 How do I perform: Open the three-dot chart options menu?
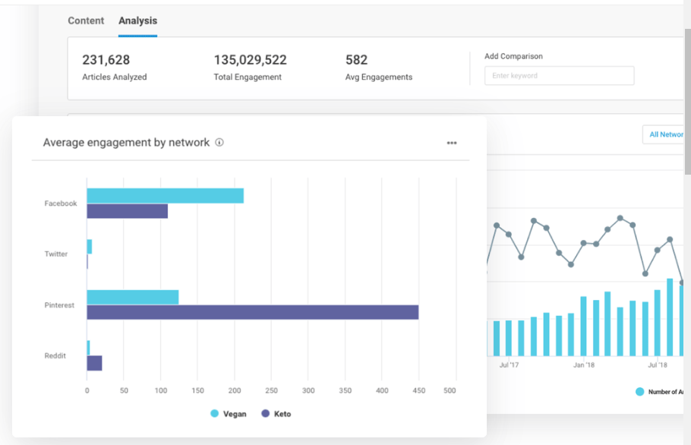coord(452,143)
